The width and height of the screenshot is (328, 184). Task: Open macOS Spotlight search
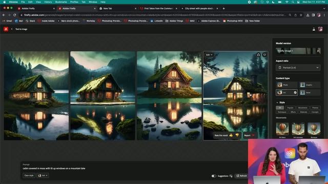[x=293, y=2]
